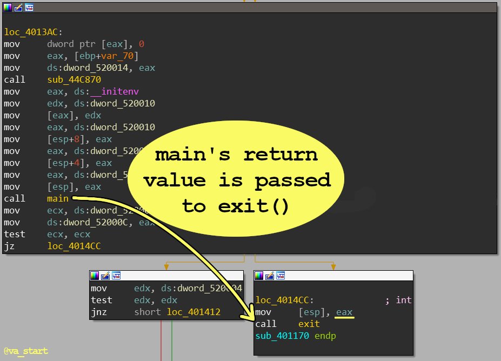Click 'dword ptr [eax], 0' operand
Image resolution: width=501 pixels, height=361 pixels.
coord(96,44)
